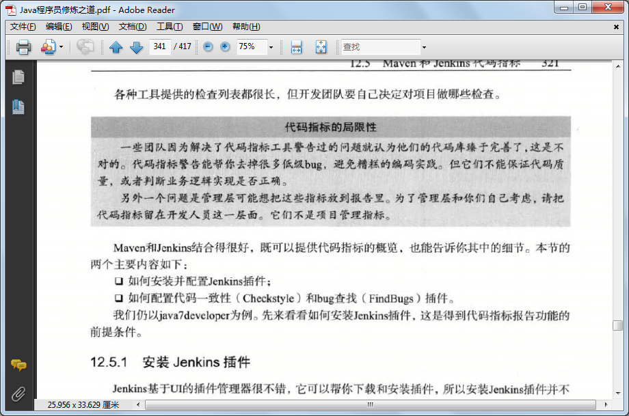This screenshot has height=416, width=629.
Task: Go to previous page with up arrow
Action: click(116, 47)
